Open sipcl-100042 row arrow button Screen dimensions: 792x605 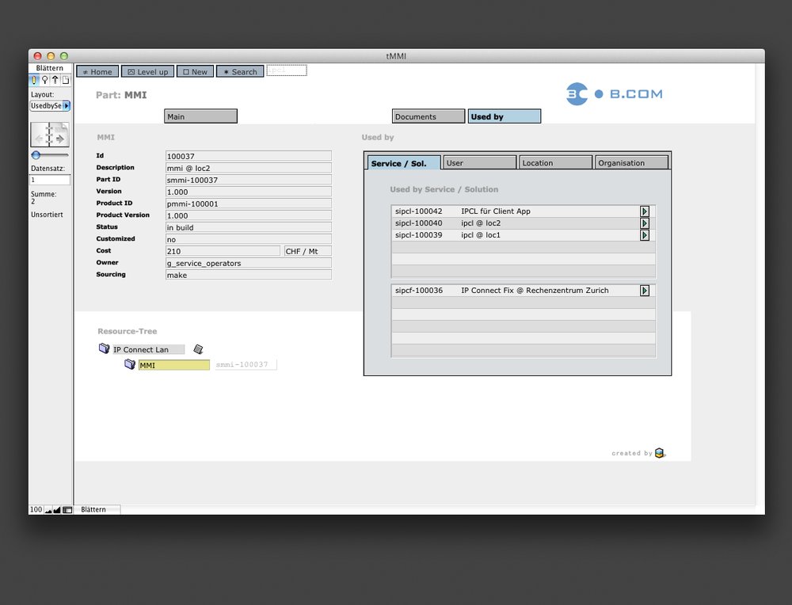pos(645,211)
